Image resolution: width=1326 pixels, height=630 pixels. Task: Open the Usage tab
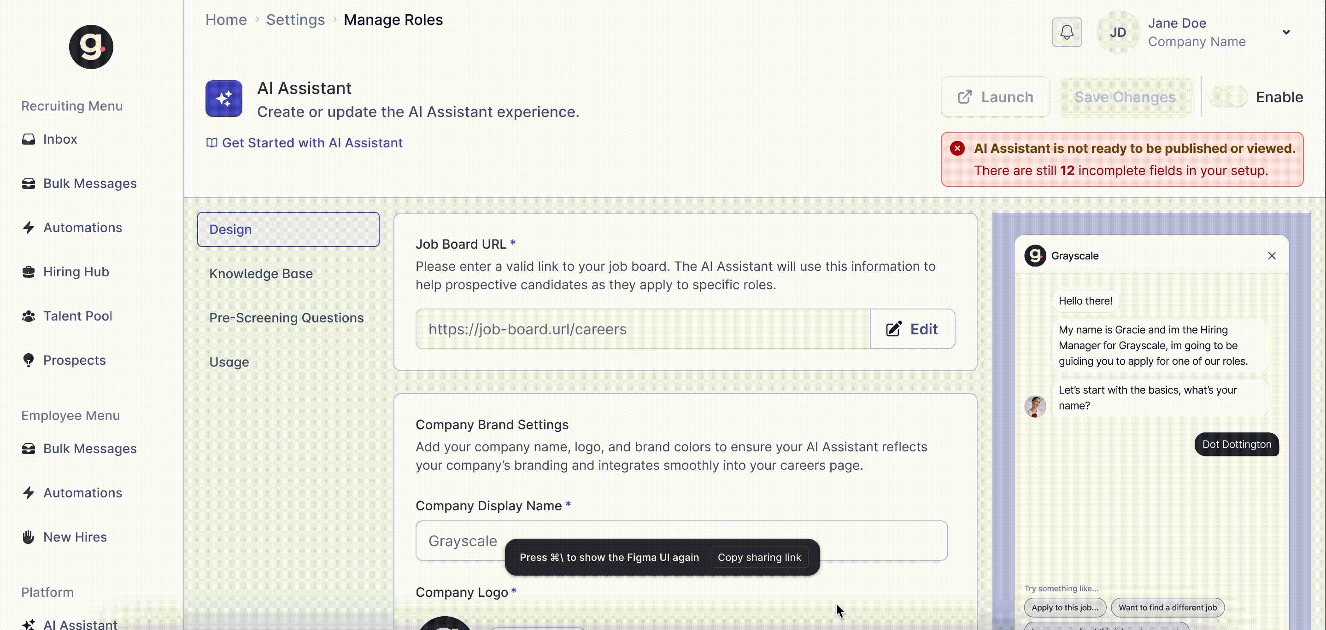tap(229, 362)
